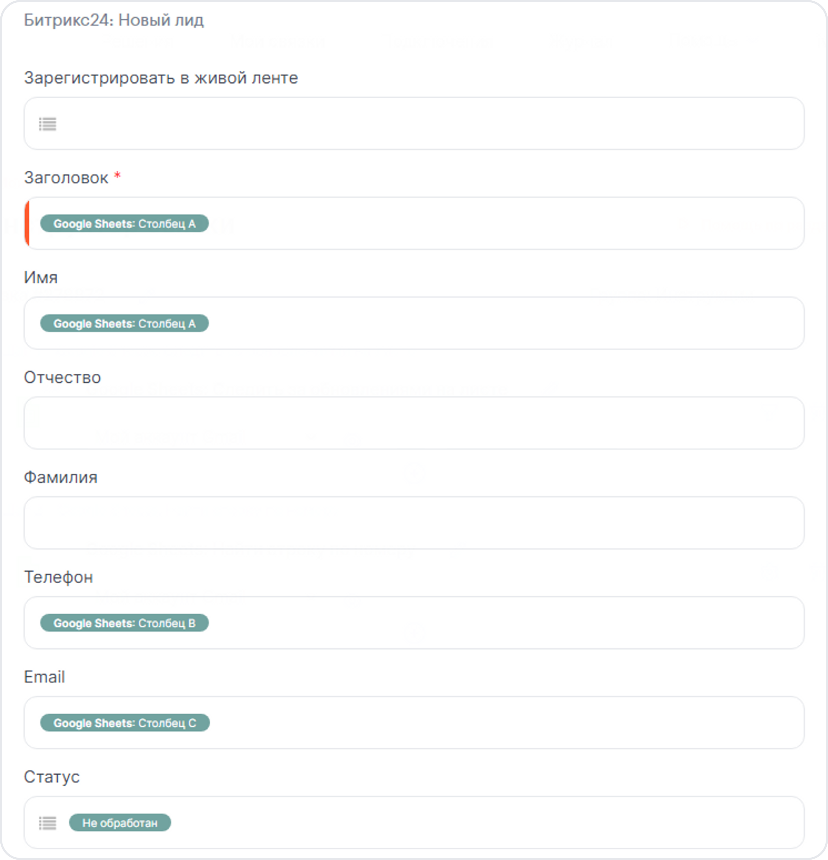Screen dimensions: 828x860
Task: Click inside the Телефон input field
Action: point(414,623)
